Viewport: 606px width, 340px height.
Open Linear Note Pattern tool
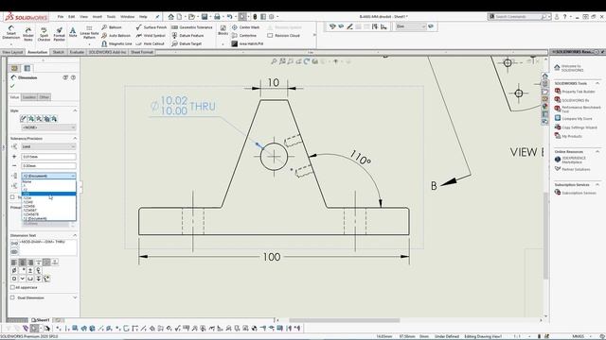(x=89, y=32)
